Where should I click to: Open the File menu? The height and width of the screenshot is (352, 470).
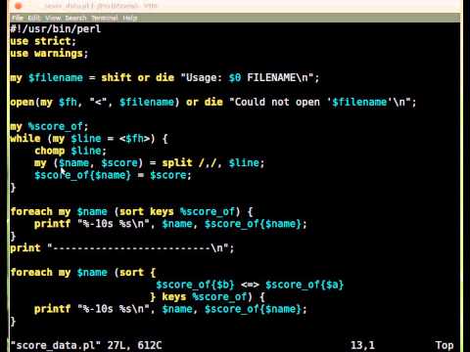(18, 18)
